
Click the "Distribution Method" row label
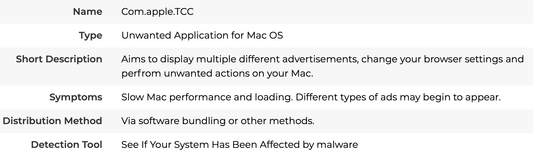52,121
